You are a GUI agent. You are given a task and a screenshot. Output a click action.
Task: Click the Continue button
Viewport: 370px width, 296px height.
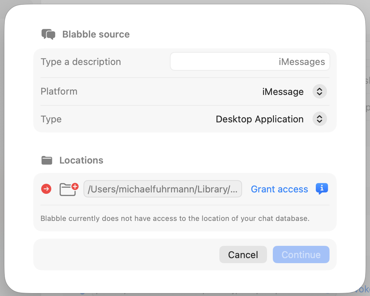click(x=301, y=254)
